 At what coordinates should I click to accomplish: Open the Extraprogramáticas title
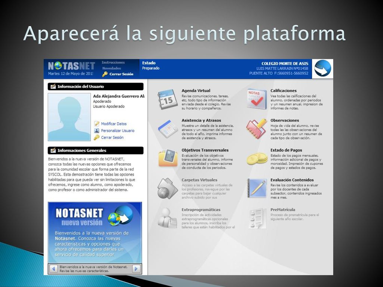click(x=201, y=210)
